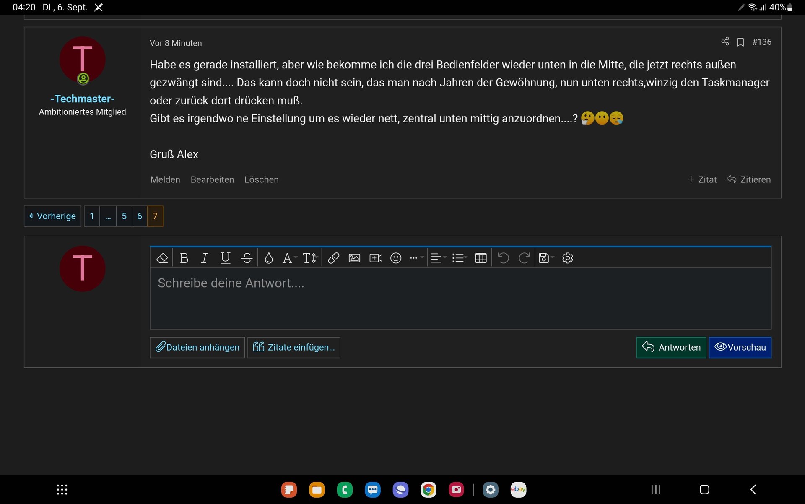Open the smiley emoji picker

[396, 258]
